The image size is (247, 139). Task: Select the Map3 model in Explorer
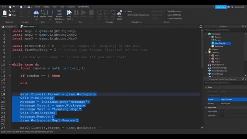pyautogui.click(x=217, y=62)
